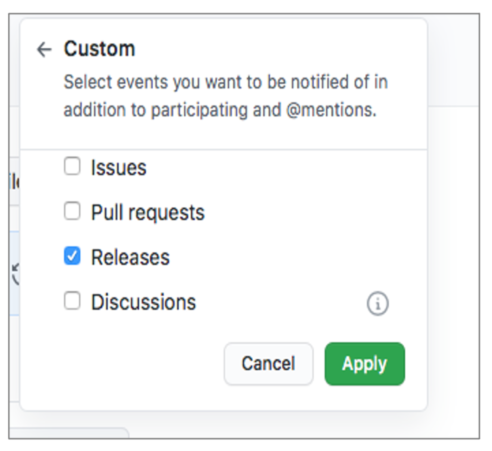492x451 pixels.
Task: Tick the Pull requests checkbox
Action: tap(72, 211)
